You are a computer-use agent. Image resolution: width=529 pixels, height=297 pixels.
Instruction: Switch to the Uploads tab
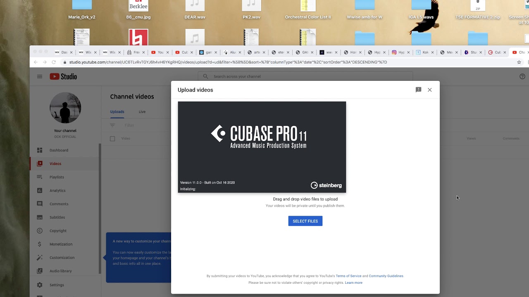pos(117,112)
